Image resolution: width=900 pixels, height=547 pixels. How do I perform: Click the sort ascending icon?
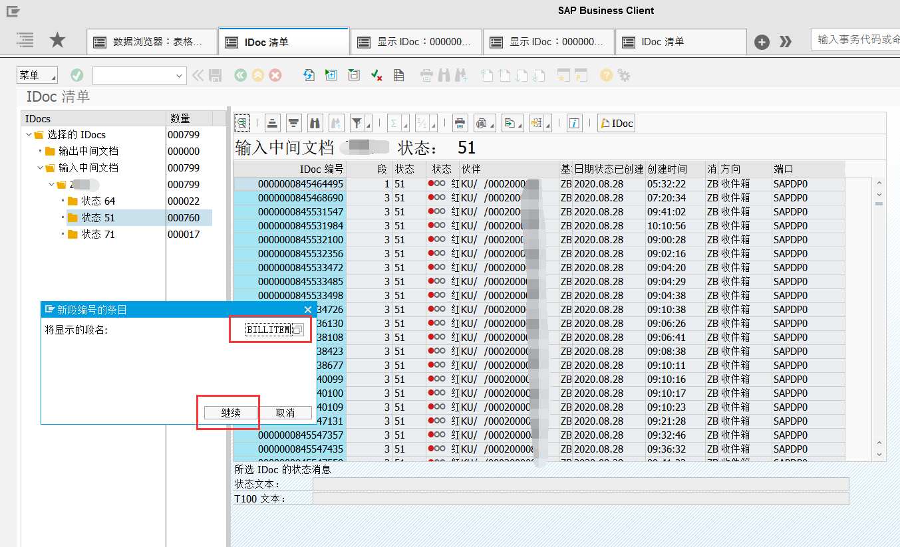point(272,123)
